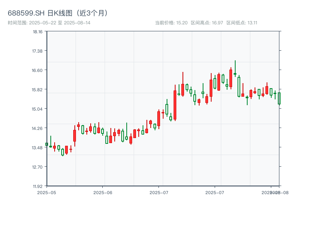Viewport: 310px width, 232px height.
Task: Select the 12.70 y-axis price label
Action: pyautogui.click(x=38, y=167)
